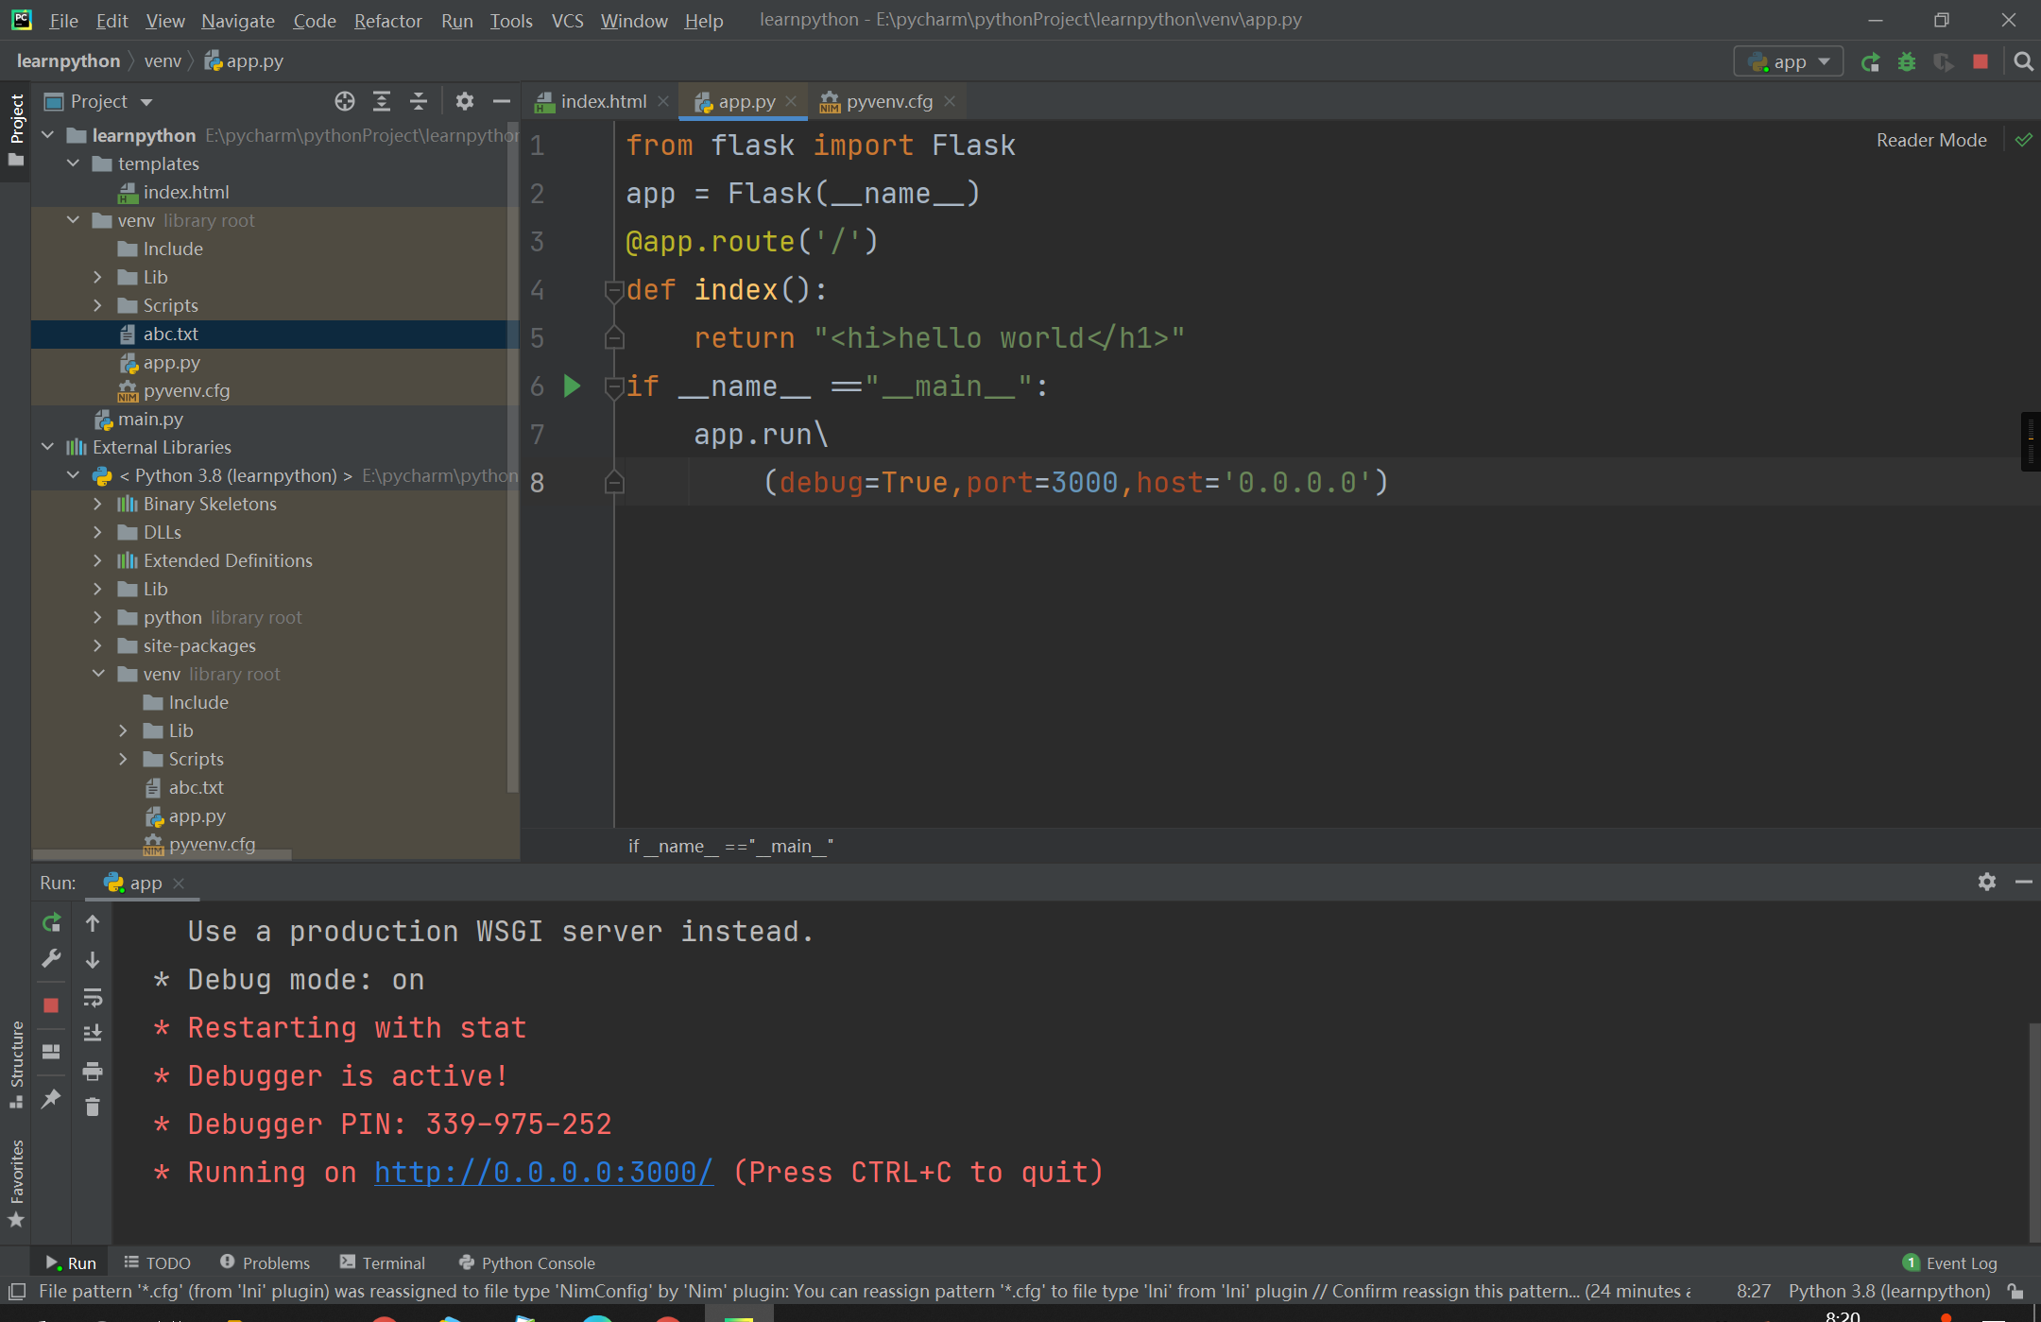The height and width of the screenshot is (1322, 2041).
Task: Print the Run console output
Action: [93, 1071]
